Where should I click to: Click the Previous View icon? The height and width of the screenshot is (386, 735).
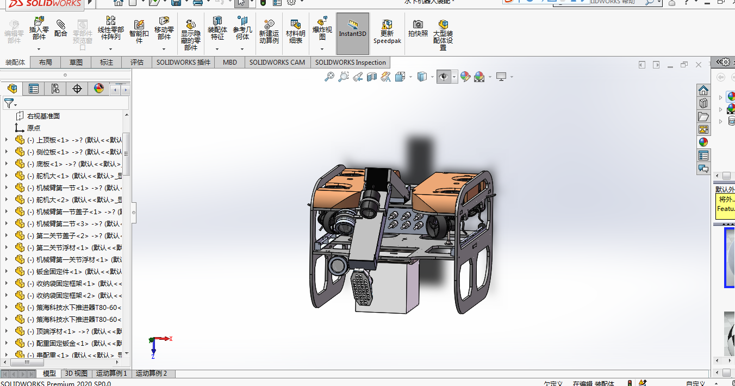coord(357,77)
